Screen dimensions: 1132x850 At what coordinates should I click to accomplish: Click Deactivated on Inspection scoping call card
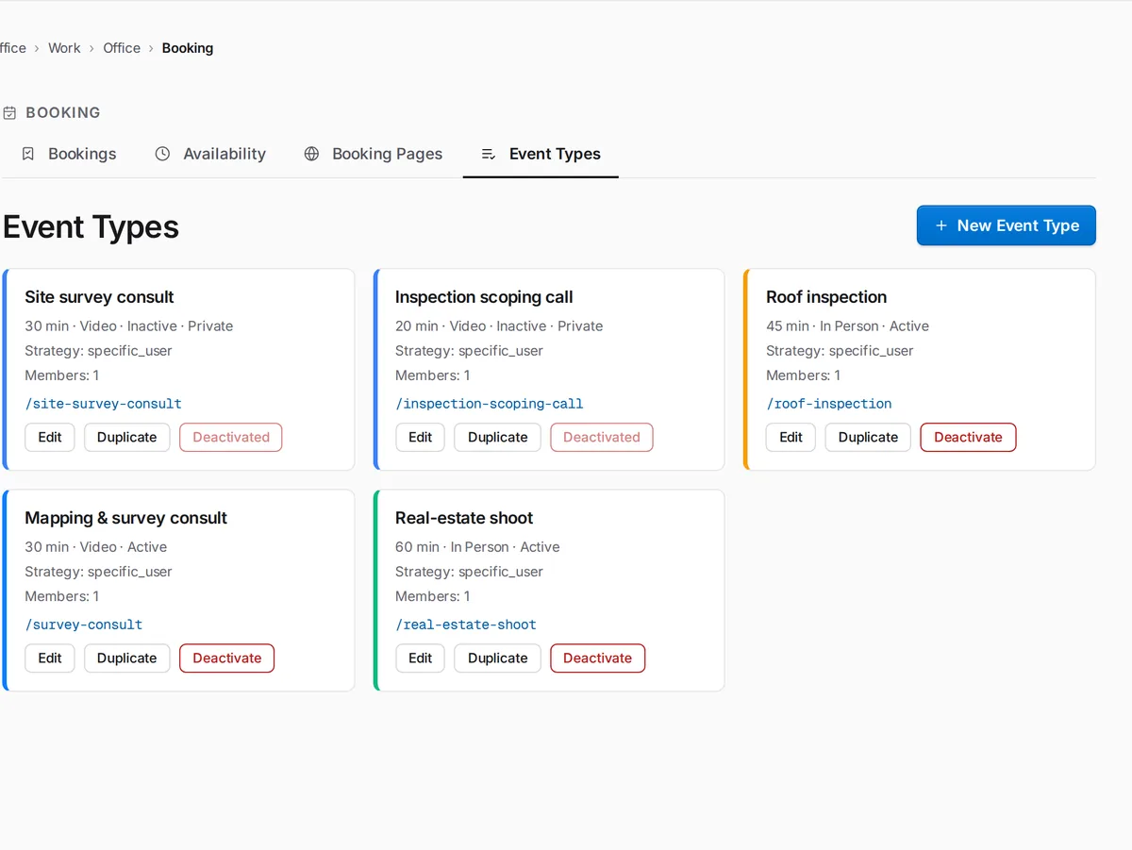coord(602,438)
